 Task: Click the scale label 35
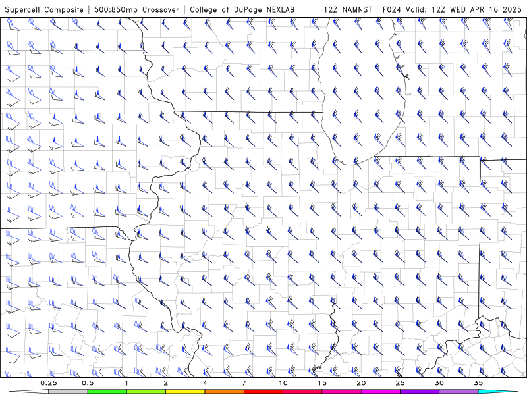[x=478, y=383]
